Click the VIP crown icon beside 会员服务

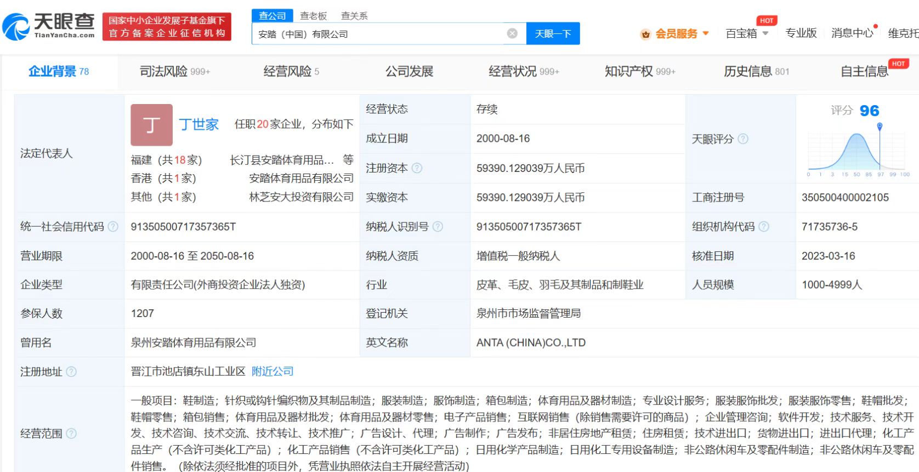click(645, 34)
